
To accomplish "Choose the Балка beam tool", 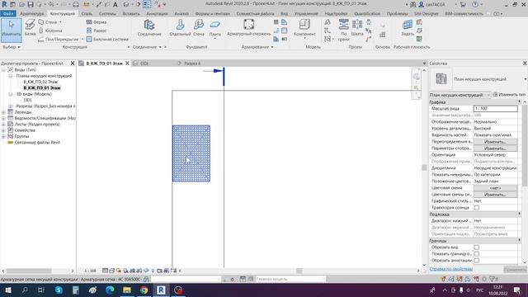I will point(30,27).
